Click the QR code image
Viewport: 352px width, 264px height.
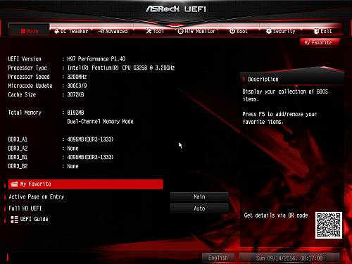329,225
